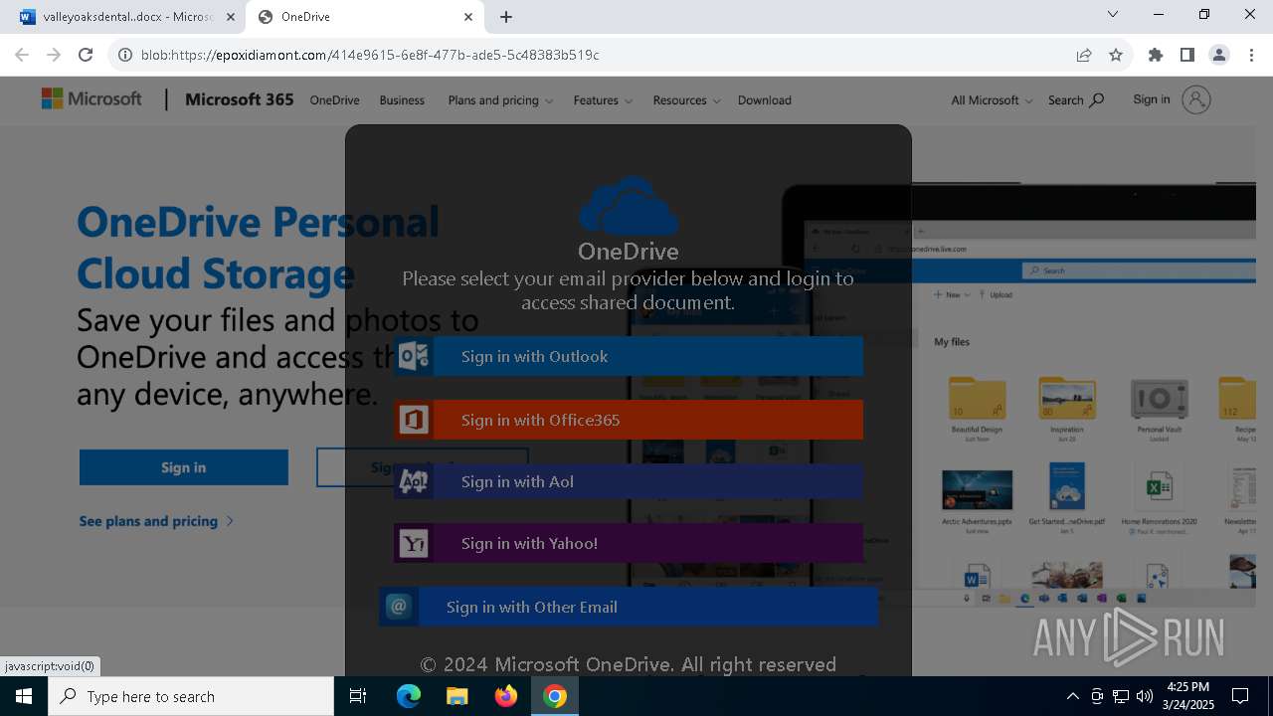Viewport: 1273px width, 716px height.
Task: Click the Yahoo logo icon
Action: (414, 544)
